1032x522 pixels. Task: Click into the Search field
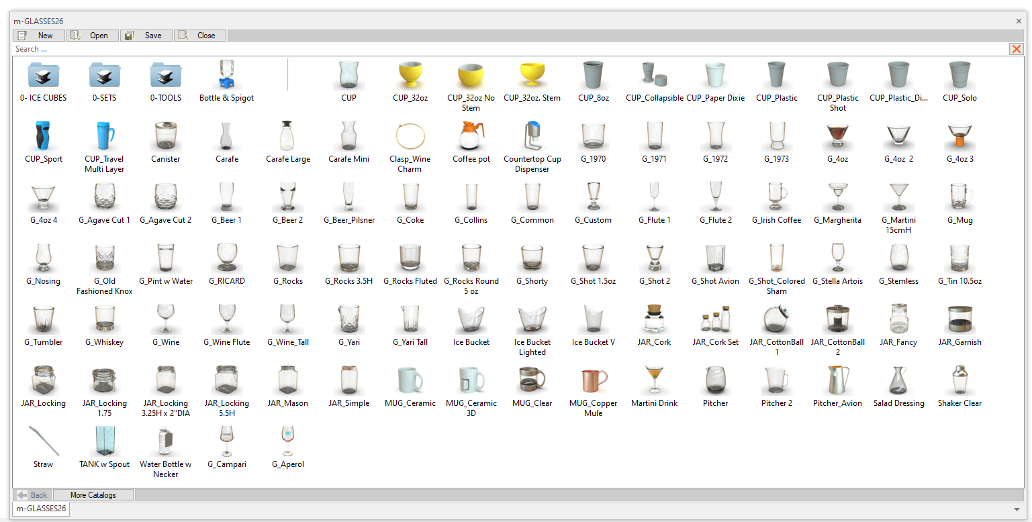click(470, 49)
